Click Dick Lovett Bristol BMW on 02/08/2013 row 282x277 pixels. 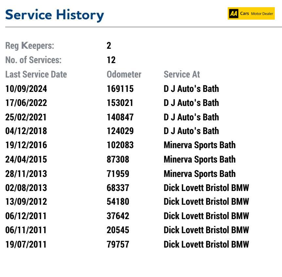pyautogui.click(x=206, y=188)
